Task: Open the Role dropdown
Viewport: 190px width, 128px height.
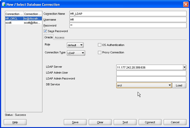Action: tap(75, 45)
